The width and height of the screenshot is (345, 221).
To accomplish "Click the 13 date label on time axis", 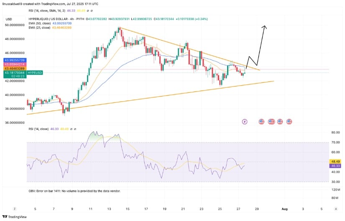I will click(x=109, y=209).
